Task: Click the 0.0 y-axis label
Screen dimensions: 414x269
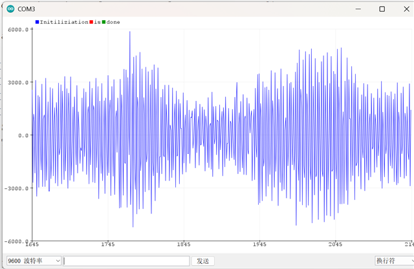Action: coord(23,135)
